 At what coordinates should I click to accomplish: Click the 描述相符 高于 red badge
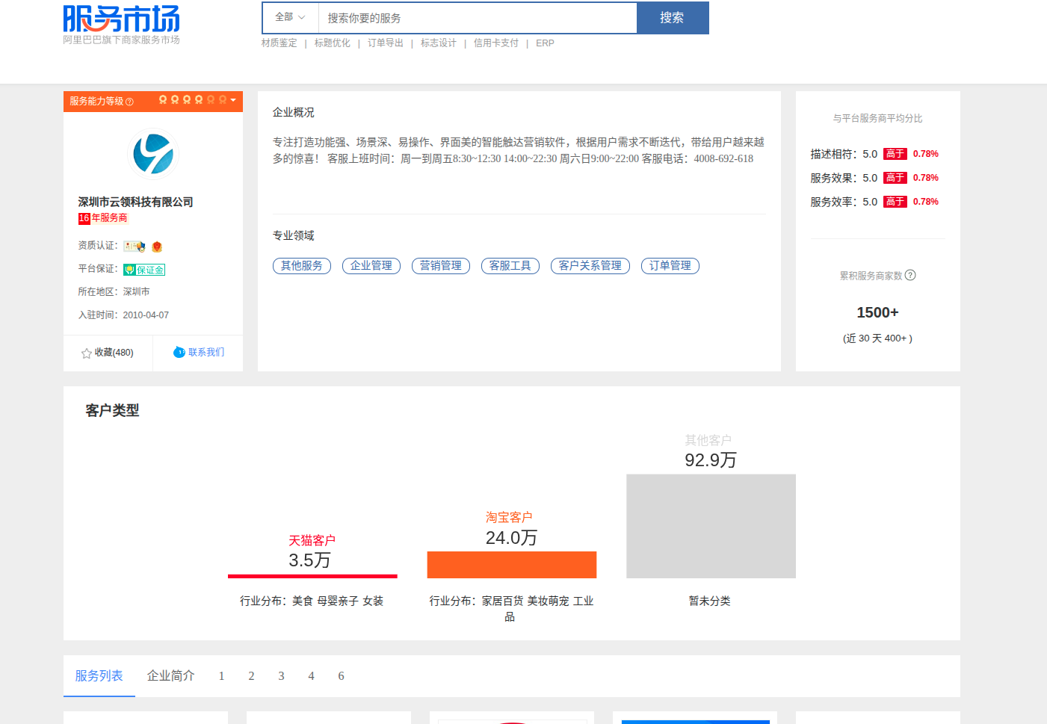point(895,154)
